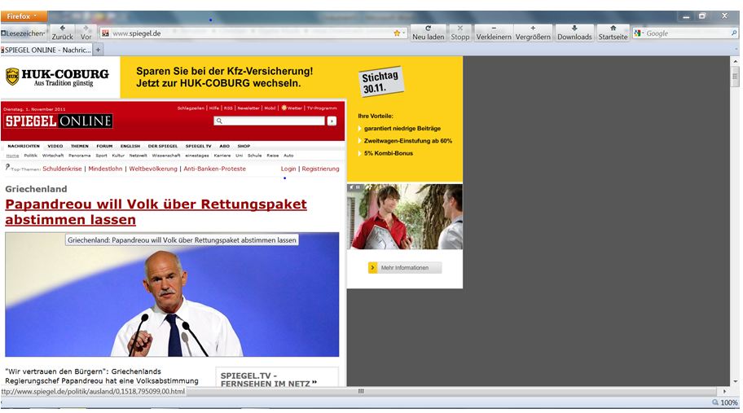Stop loading with the Stopp button
This screenshot has height=413, width=743.
[x=459, y=33]
